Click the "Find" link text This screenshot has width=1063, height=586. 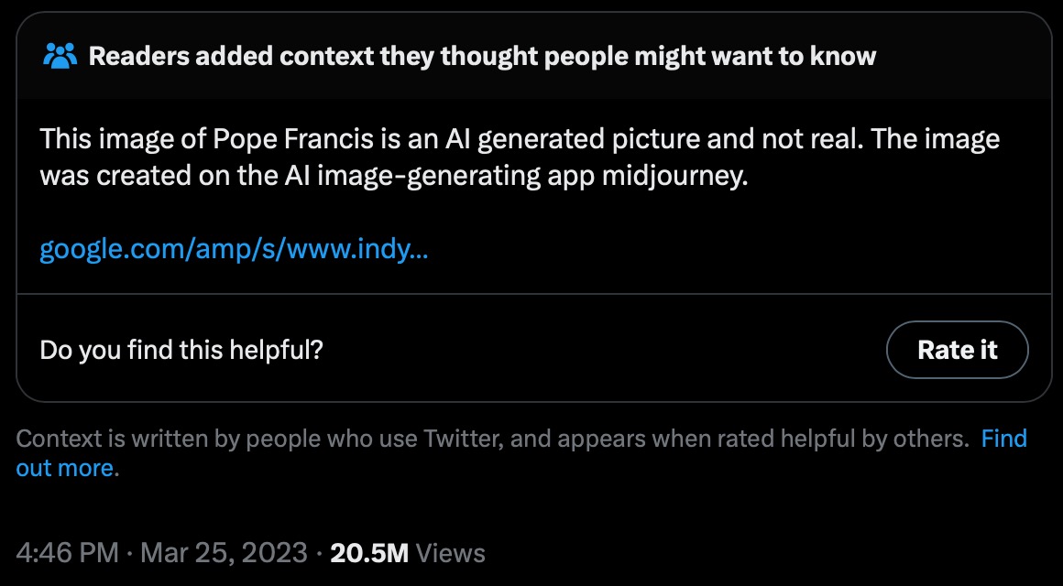(1003, 439)
